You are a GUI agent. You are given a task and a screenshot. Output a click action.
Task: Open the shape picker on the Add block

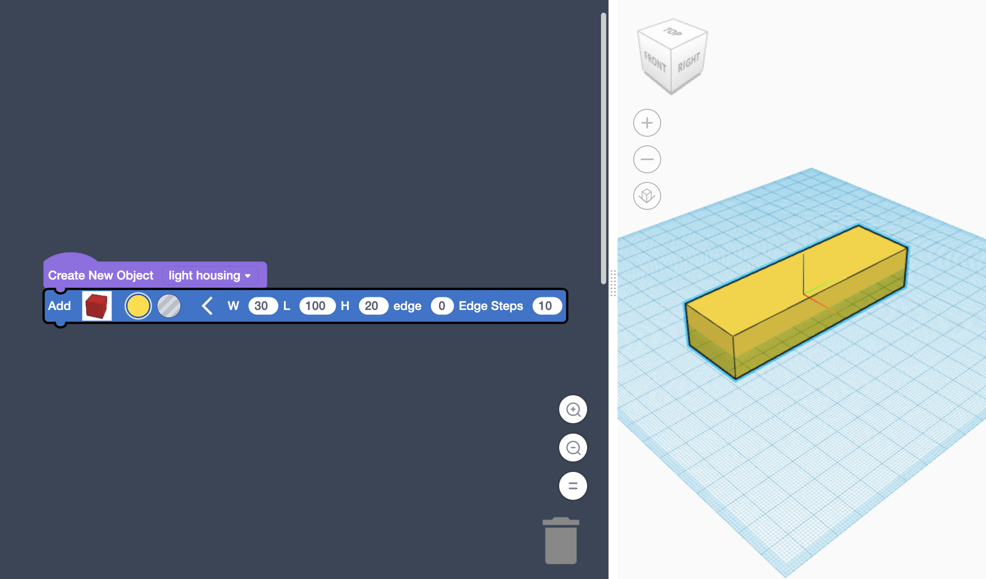click(x=97, y=306)
